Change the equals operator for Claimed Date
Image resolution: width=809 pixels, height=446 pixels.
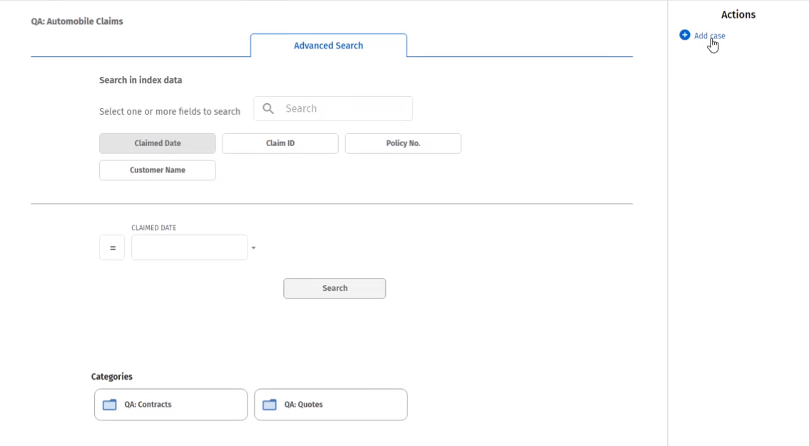point(112,248)
